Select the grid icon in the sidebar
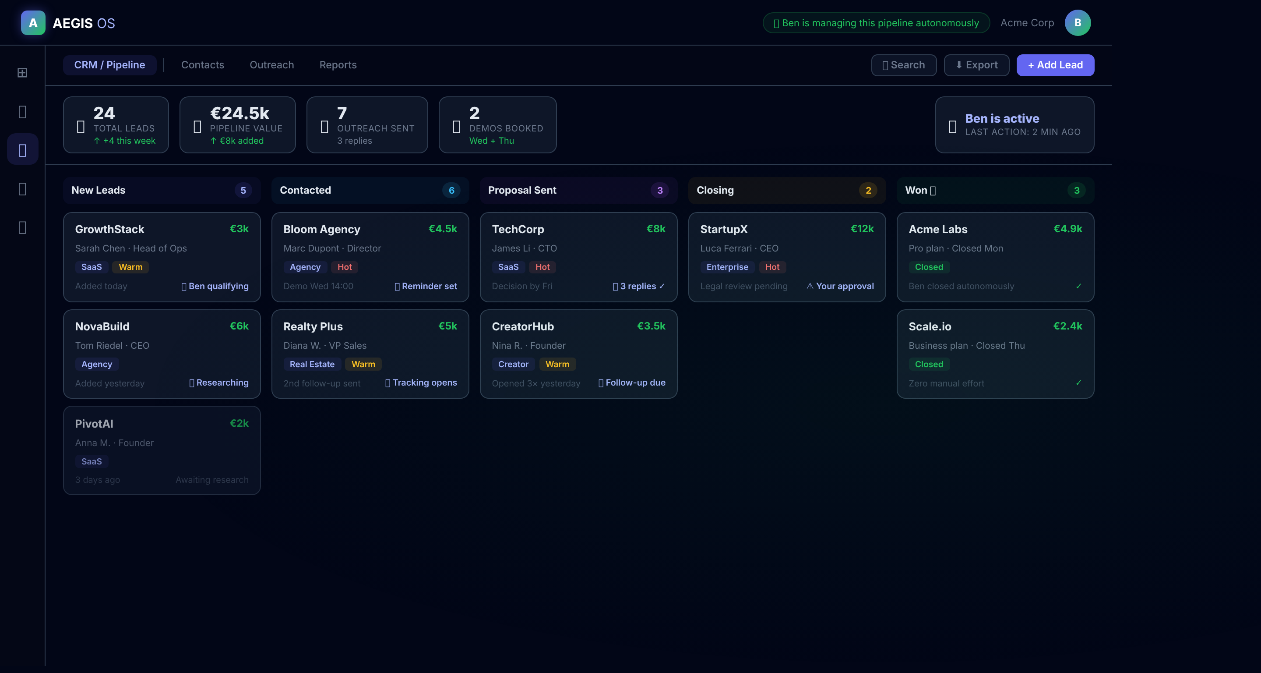Image resolution: width=1261 pixels, height=673 pixels. point(22,72)
